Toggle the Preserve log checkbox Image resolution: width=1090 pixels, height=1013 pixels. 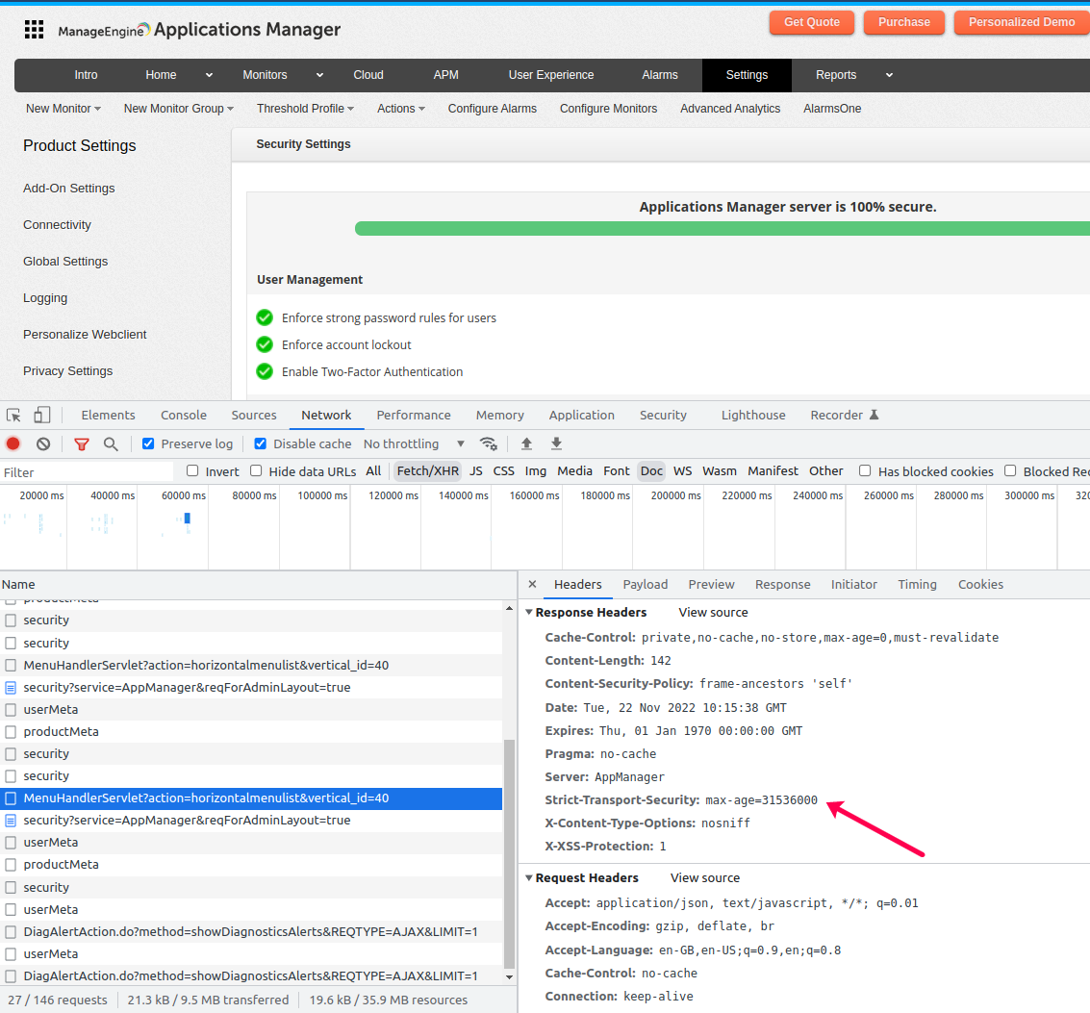click(x=148, y=443)
